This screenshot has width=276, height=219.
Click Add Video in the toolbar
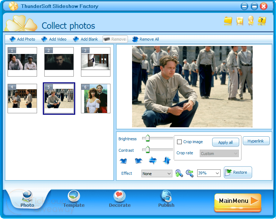[54, 39]
